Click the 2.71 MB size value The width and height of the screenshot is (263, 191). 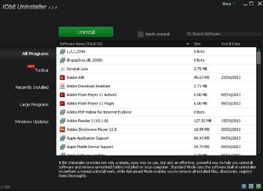click(200, 86)
